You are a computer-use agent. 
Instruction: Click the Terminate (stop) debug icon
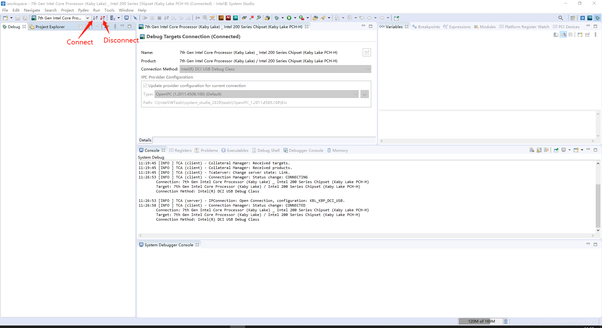159,18
